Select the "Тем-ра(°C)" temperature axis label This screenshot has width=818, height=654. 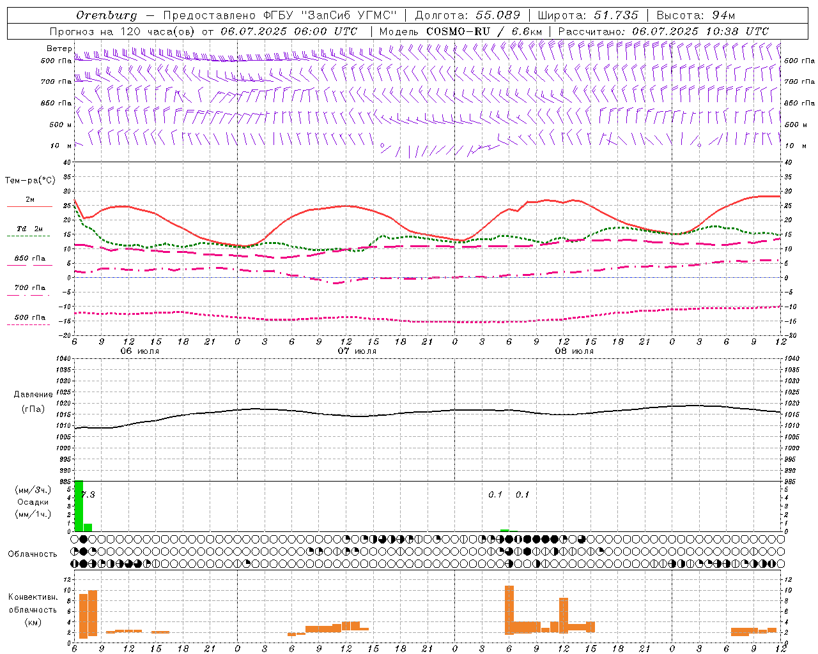(30, 181)
